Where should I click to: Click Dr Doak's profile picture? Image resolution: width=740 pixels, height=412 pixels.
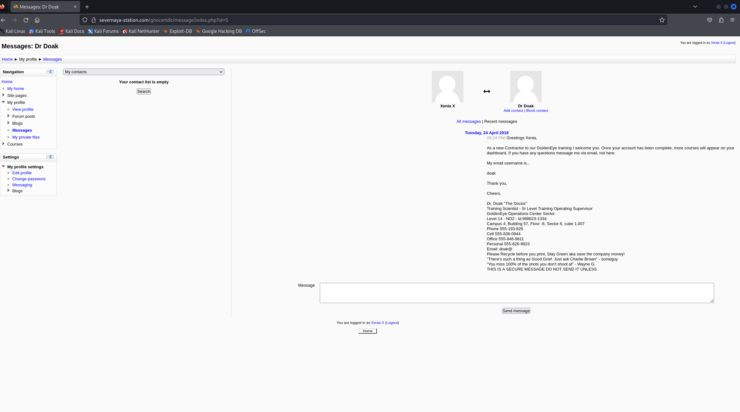[526, 87]
